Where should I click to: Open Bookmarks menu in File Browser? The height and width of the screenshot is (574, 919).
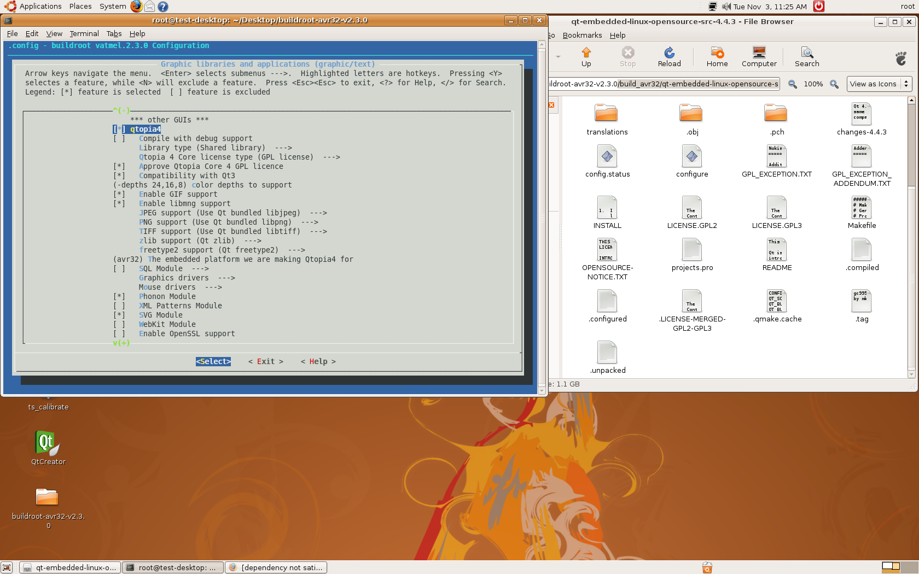click(x=582, y=36)
